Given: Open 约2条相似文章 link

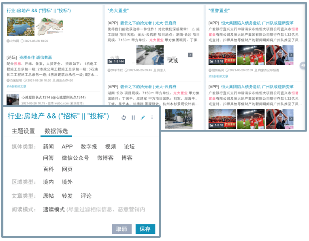Looking at the screenshot, I should pos(218,76).
